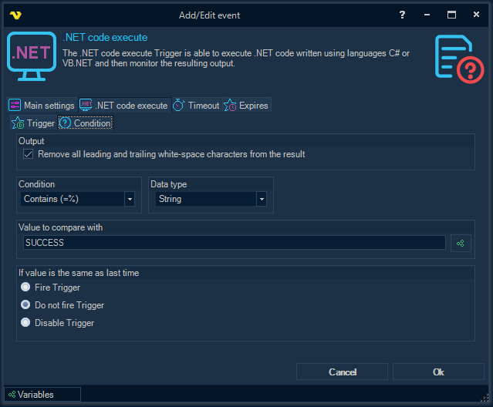The width and height of the screenshot is (493, 407).
Task: Choose the Disable Trigger radio option
Action: (25, 323)
